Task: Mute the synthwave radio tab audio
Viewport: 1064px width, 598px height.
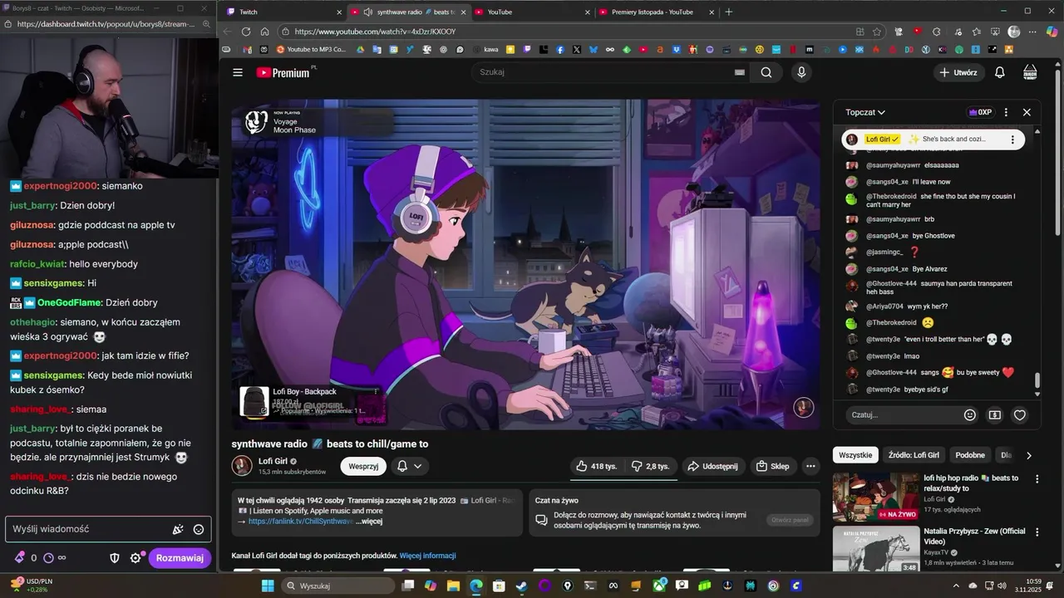Action: tap(368, 12)
